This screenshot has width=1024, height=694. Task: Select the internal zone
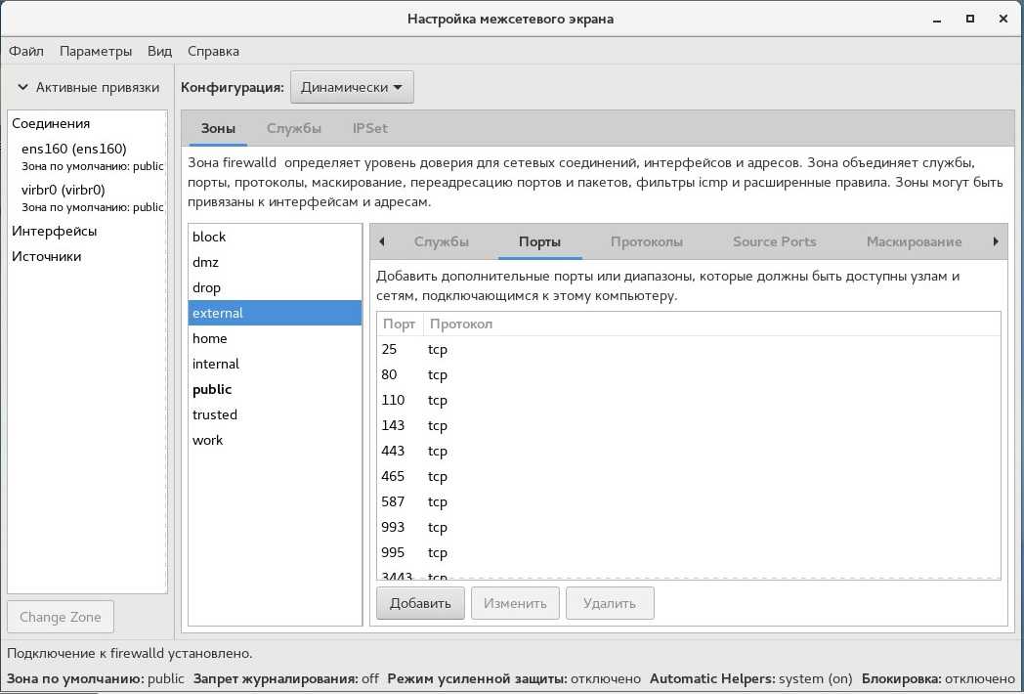click(x=275, y=364)
